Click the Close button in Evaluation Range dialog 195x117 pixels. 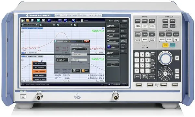coord(76,71)
